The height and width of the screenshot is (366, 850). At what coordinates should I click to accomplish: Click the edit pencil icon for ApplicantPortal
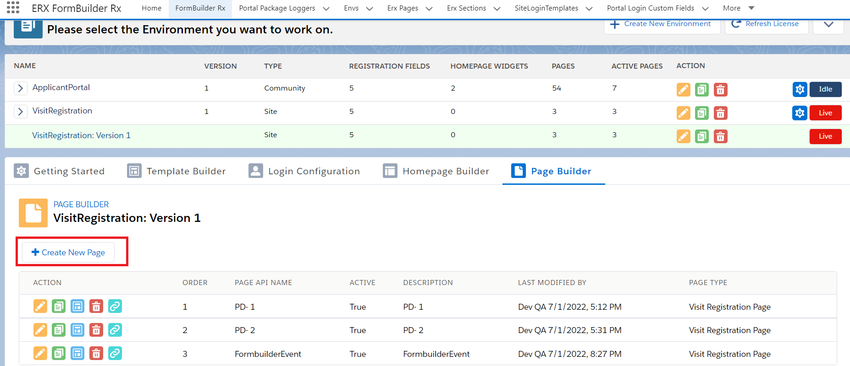click(683, 90)
